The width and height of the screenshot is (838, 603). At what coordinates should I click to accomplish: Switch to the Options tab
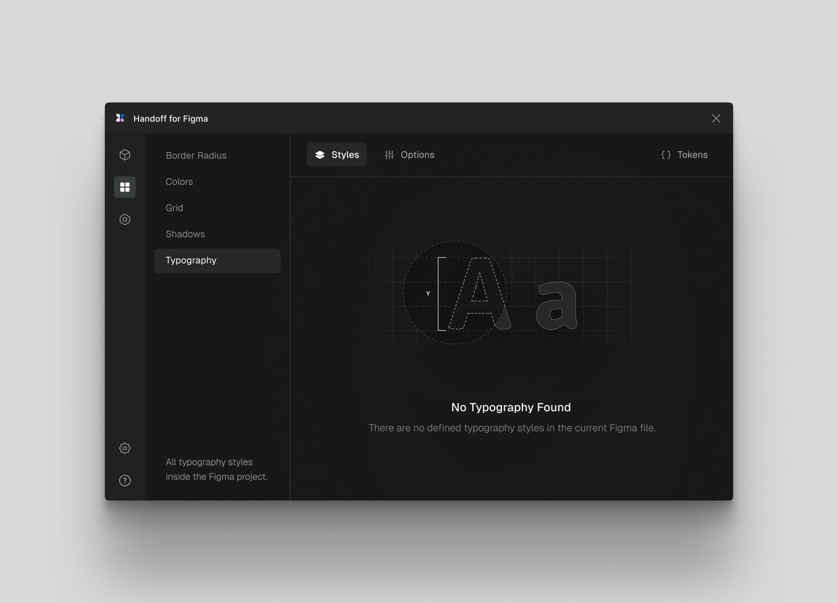point(409,155)
